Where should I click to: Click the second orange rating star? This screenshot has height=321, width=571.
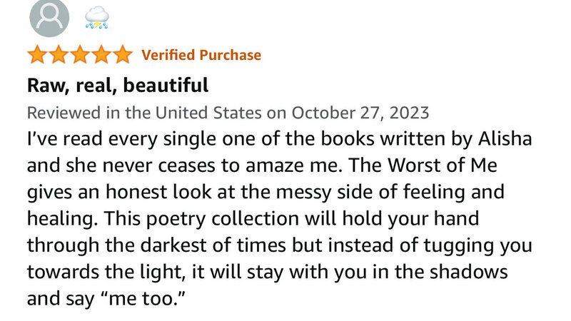tap(59, 55)
